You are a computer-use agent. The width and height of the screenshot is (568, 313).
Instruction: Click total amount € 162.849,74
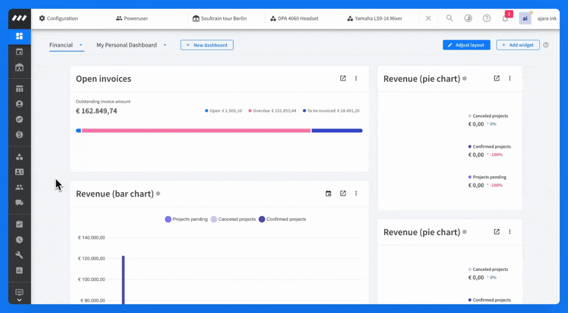click(x=96, y=111)
